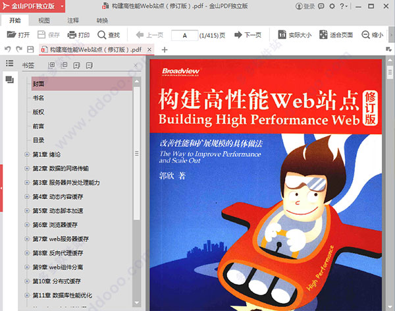395x311 pixels.
Task: Set view to 实际大小
Action: [x=295, y=35]
